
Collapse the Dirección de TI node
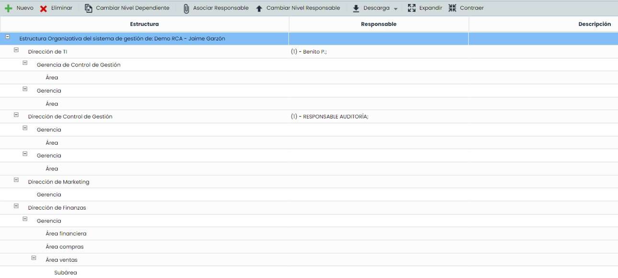tap(15, 49)
